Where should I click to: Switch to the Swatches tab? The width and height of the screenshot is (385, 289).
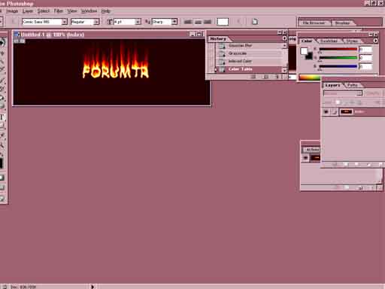click(329, 41)
